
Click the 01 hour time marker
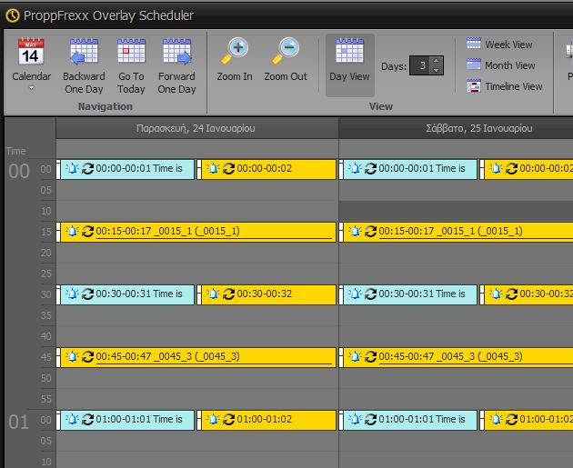[x=20, y=423]
